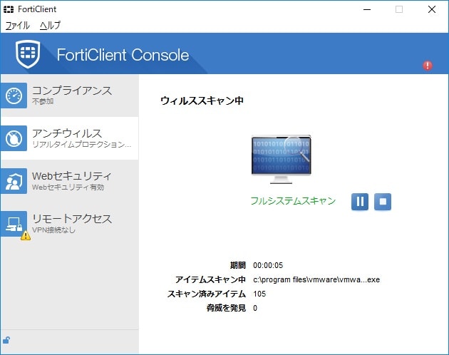The width and height of the screenshot is (449, 355).
Task: Select the コンプライアンス tab
Action: tap(70, 96)
